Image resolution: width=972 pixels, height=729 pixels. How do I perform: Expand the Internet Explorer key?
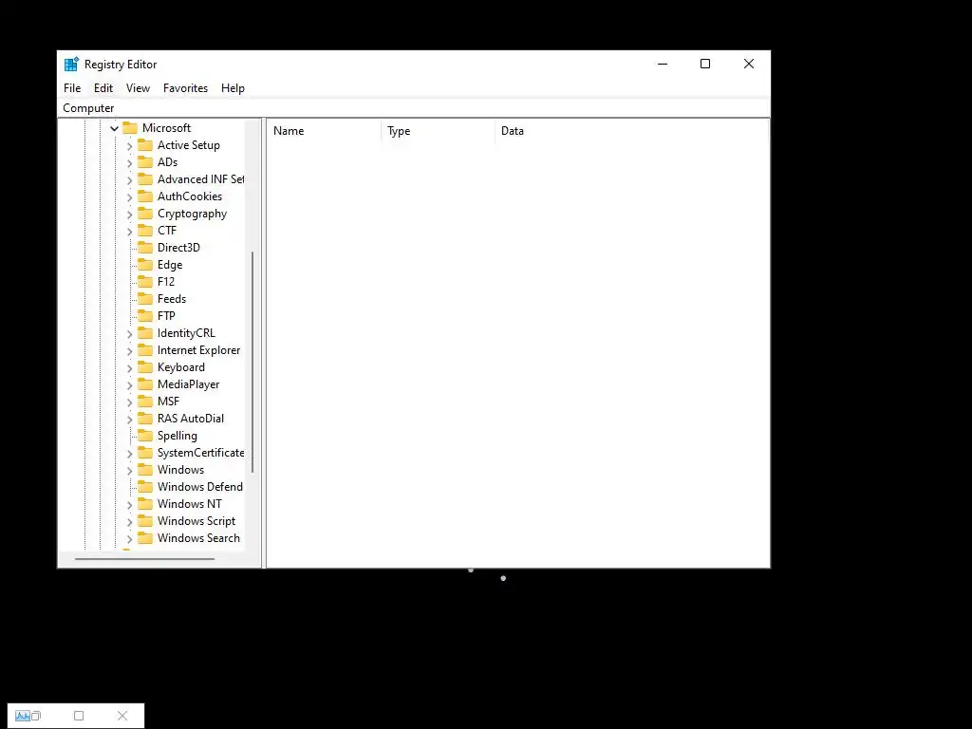pyautogui.click(x=129, y=351)
